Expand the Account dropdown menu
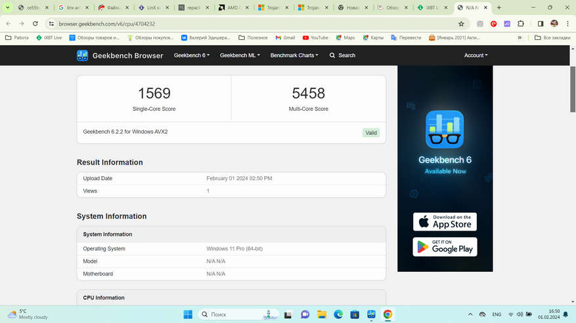Viewport: 576px width, 323px height. [x=476, y=55]
